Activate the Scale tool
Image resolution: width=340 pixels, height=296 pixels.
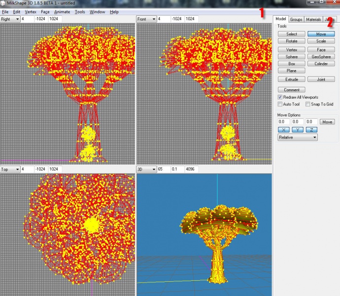point(321,41)
